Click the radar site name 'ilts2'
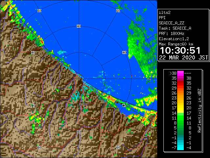This screenshot has width=210, height=158. pos(165,13)
